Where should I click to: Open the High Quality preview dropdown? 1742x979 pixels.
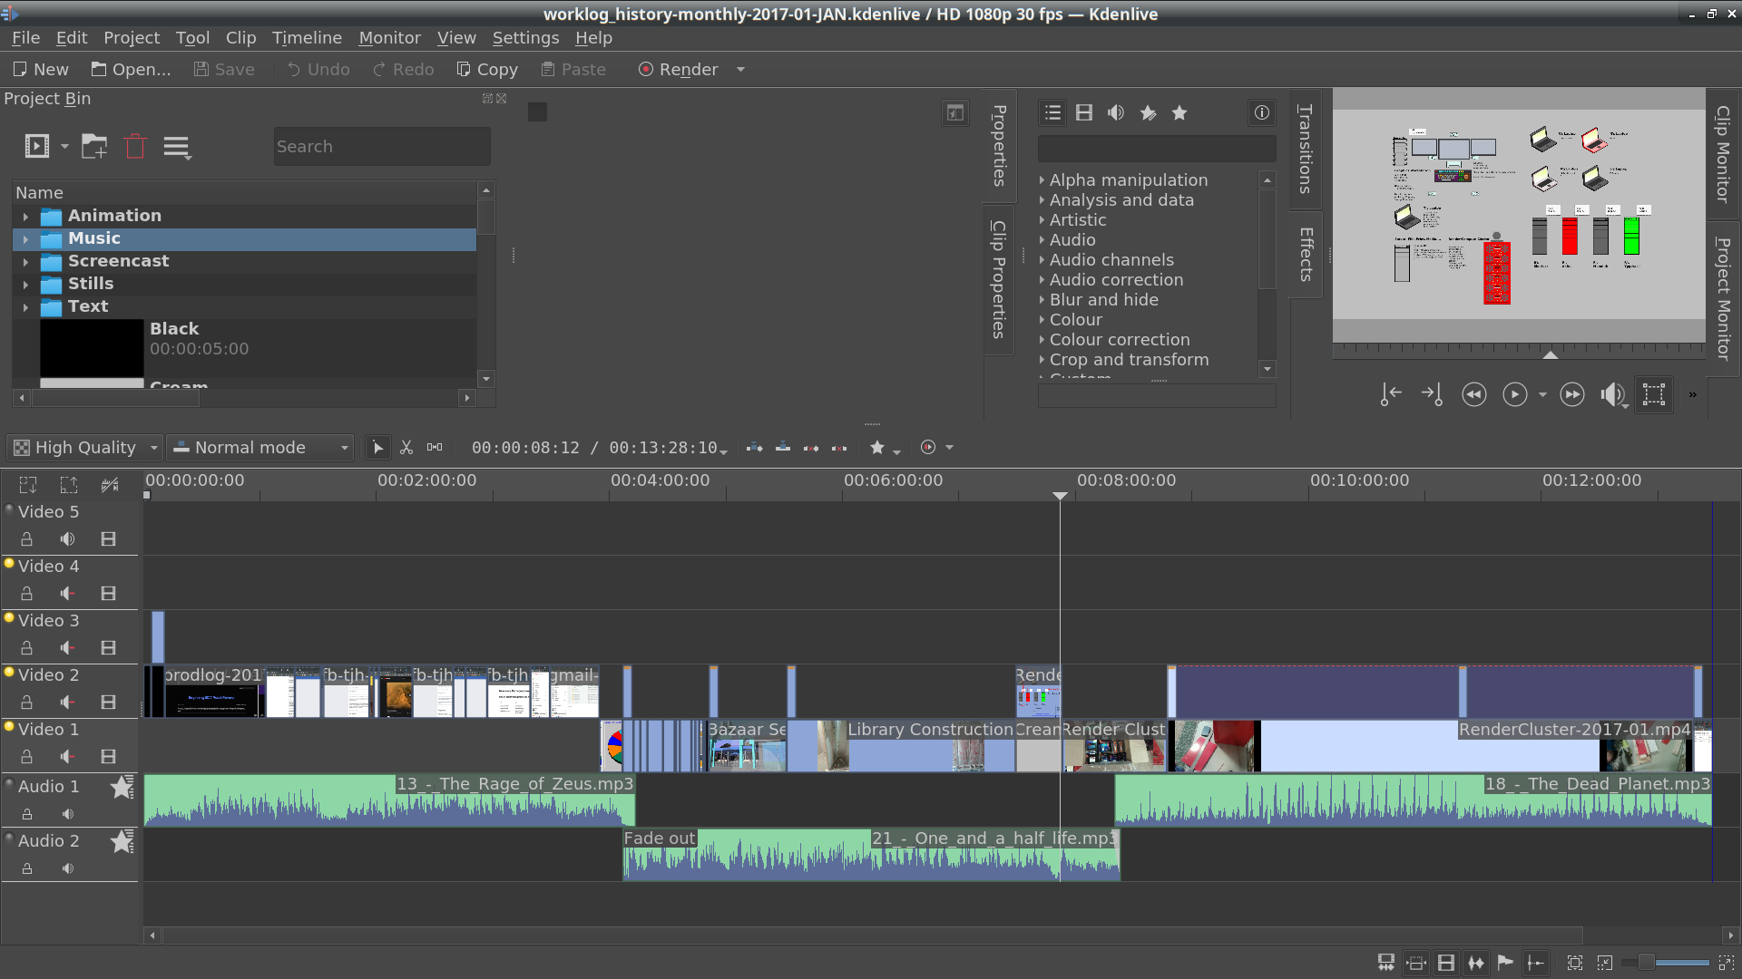pos(85,448)
